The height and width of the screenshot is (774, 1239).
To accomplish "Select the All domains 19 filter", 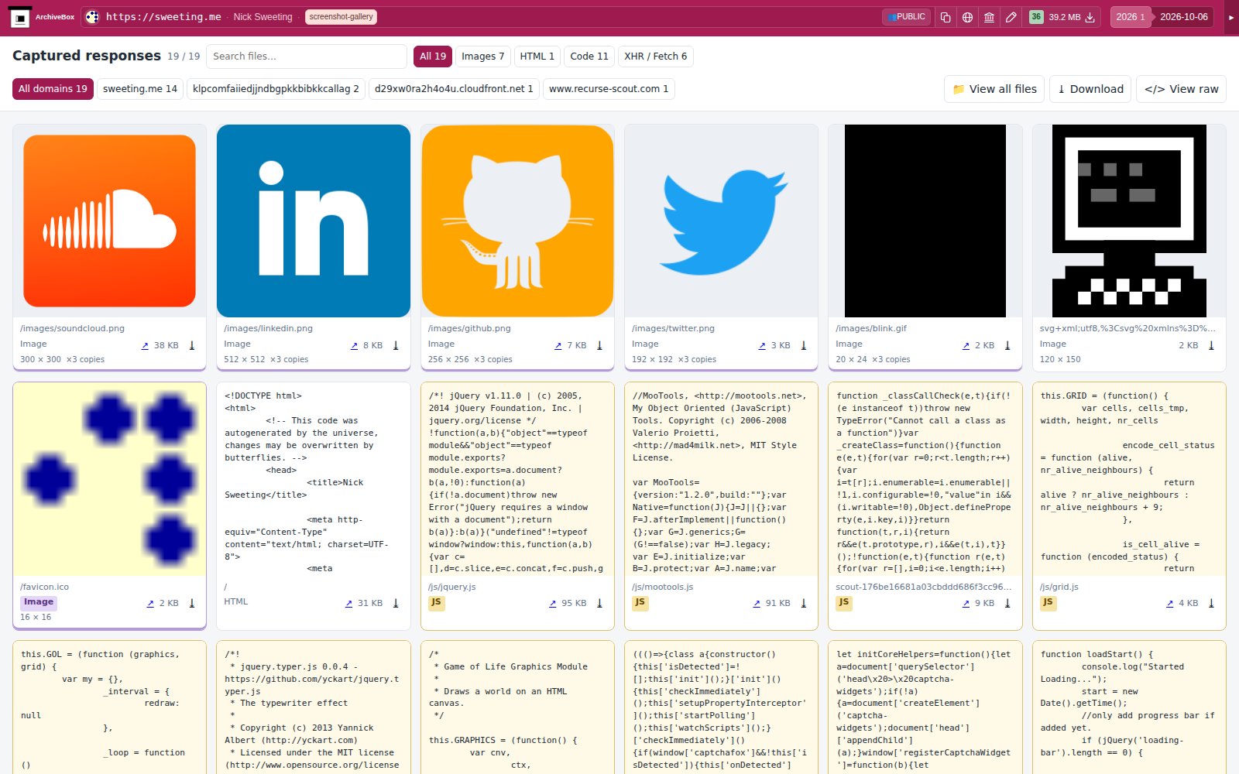I will (53, 89).
